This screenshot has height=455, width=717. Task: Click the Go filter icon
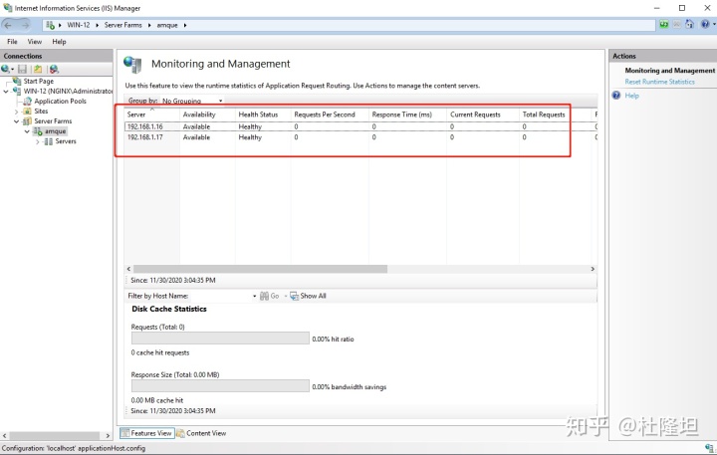pyautogui.click(x=264, y=296)
